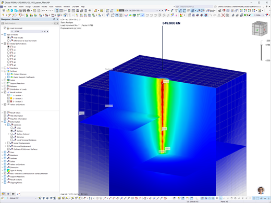Open the load increment number dropdown
Screen dimensions: 271x203
(42, 31)
